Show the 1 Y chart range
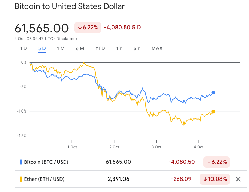249x192 pixels. tap(119, 48)
